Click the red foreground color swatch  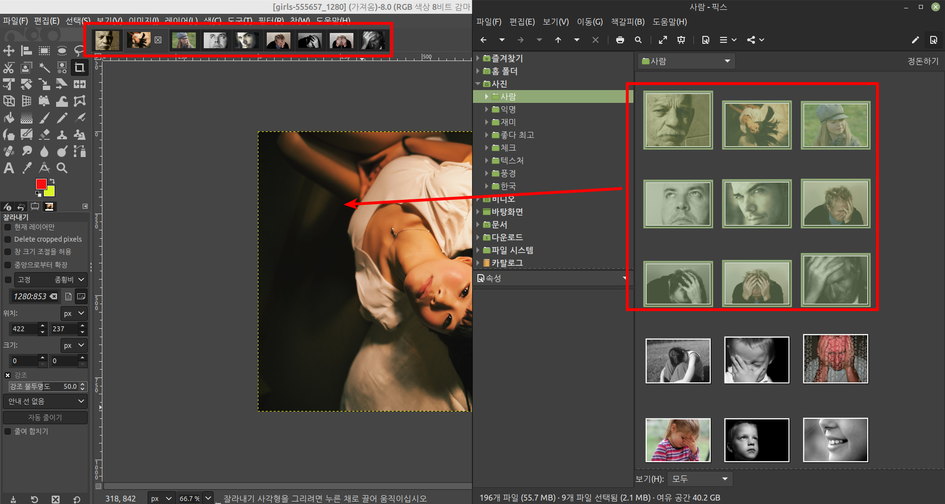41,184
